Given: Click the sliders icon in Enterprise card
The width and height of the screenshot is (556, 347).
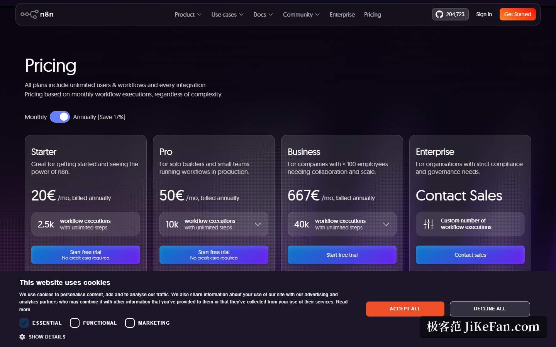Looking at the screenshot, I should point(429,224).
